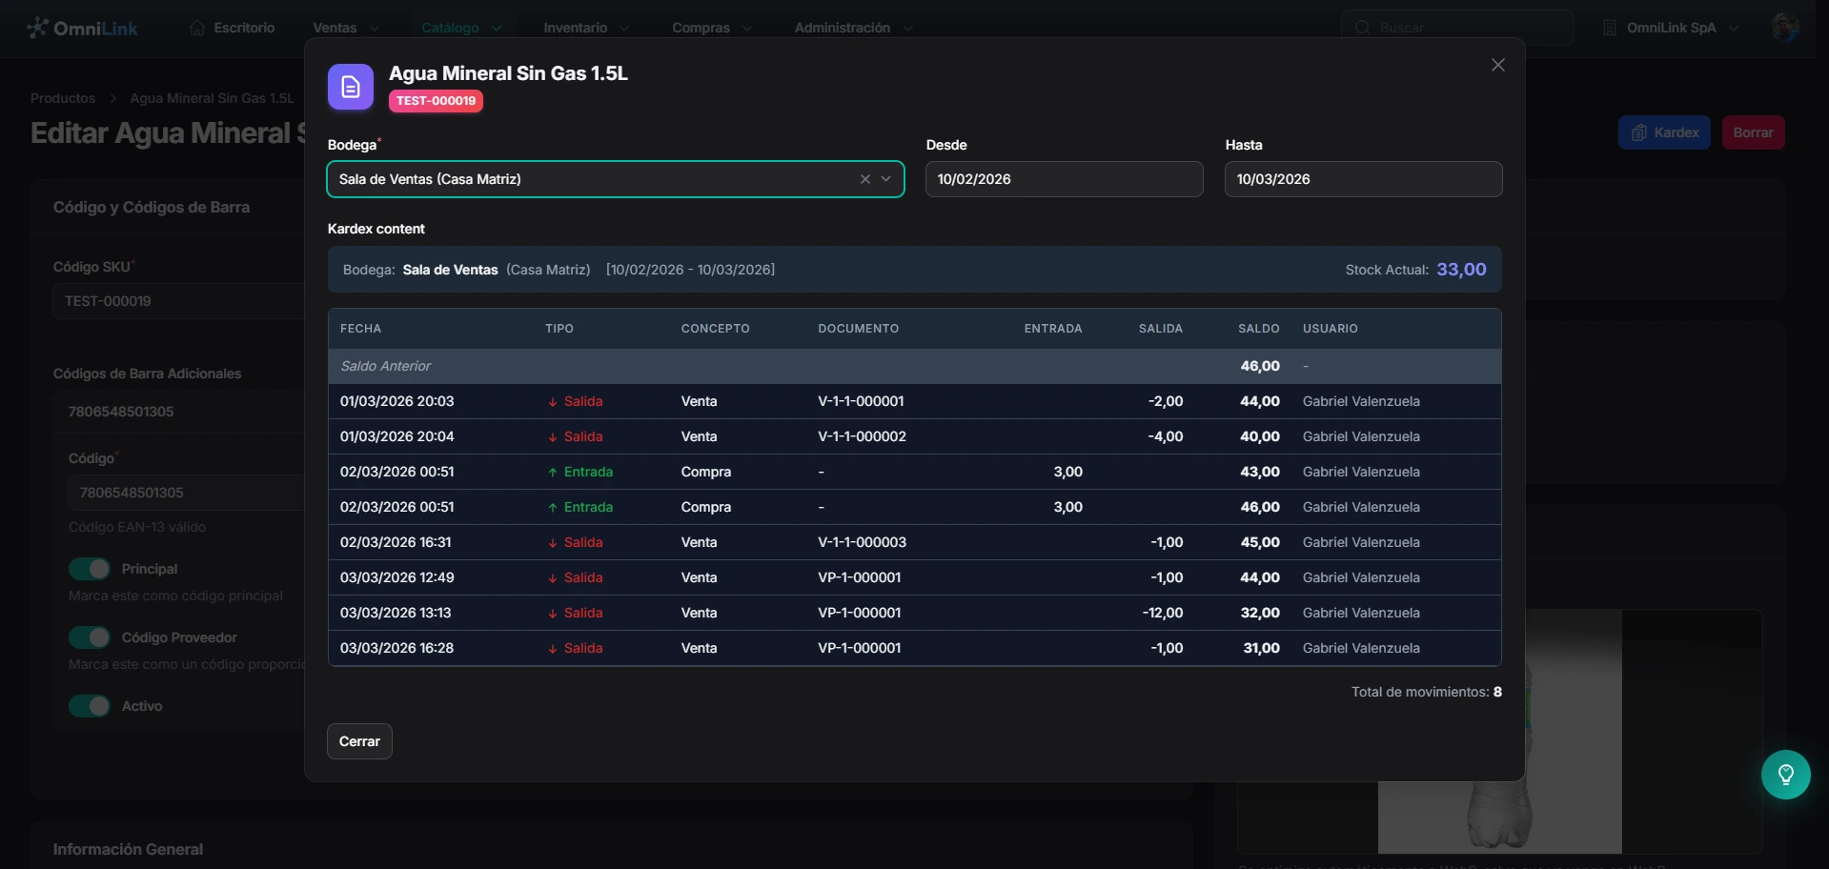Click the Buscar search field
The image size is (1829, 869).
click(x=1458, y=28)
